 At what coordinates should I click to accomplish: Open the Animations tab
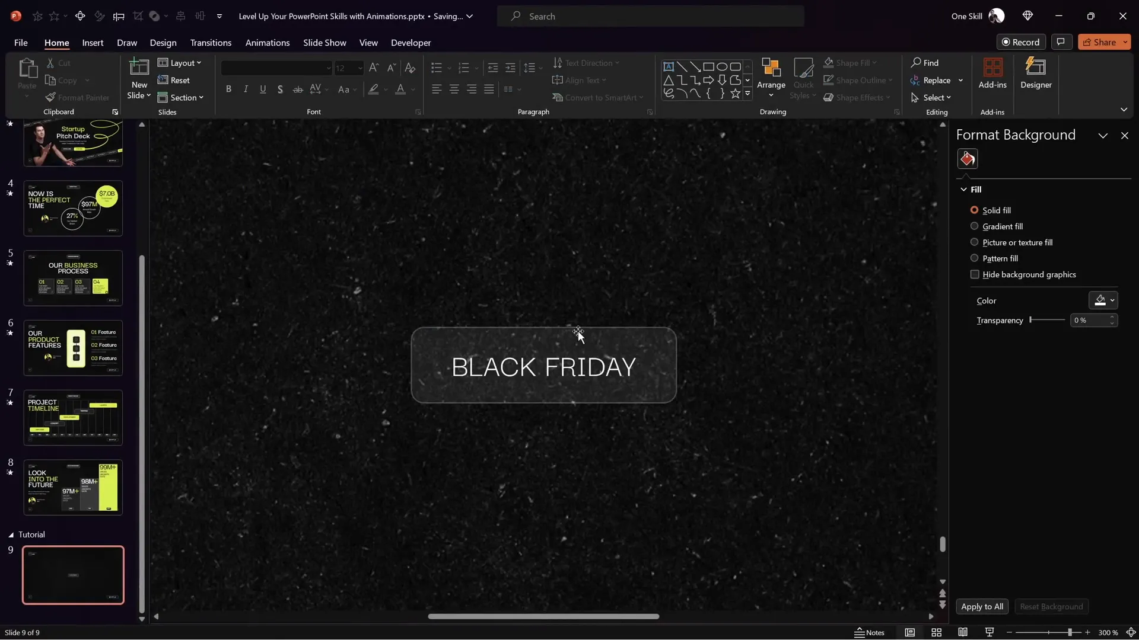click(267, 43)
